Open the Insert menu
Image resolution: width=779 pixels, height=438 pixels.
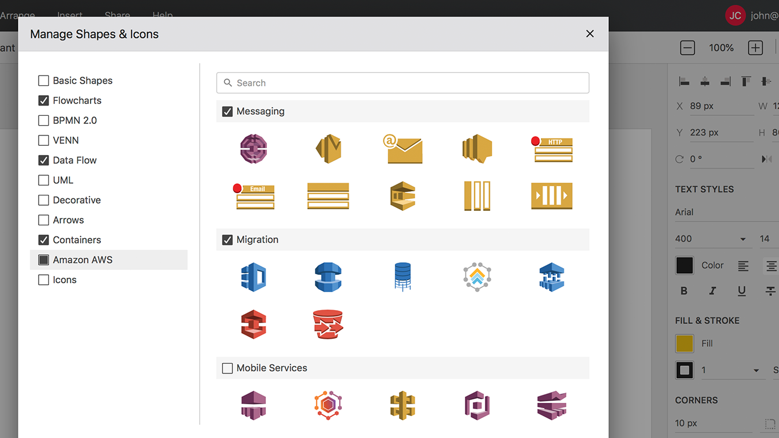(x=69, y=16)
